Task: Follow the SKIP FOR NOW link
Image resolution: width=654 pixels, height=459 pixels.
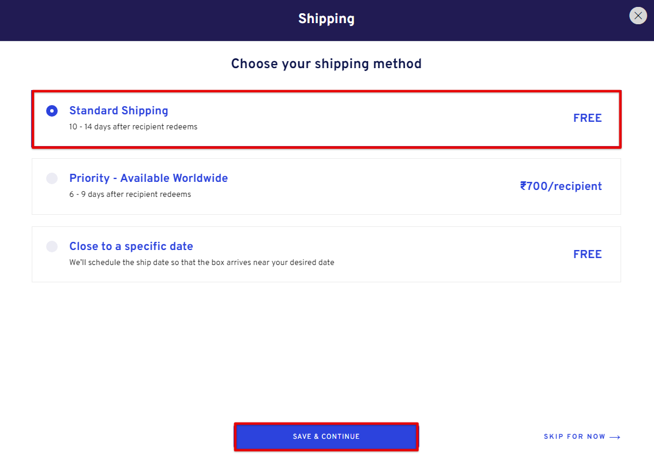Action: 574,436
